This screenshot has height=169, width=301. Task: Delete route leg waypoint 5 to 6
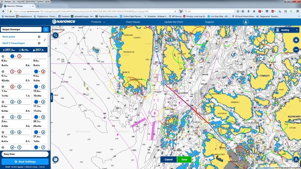3,132
